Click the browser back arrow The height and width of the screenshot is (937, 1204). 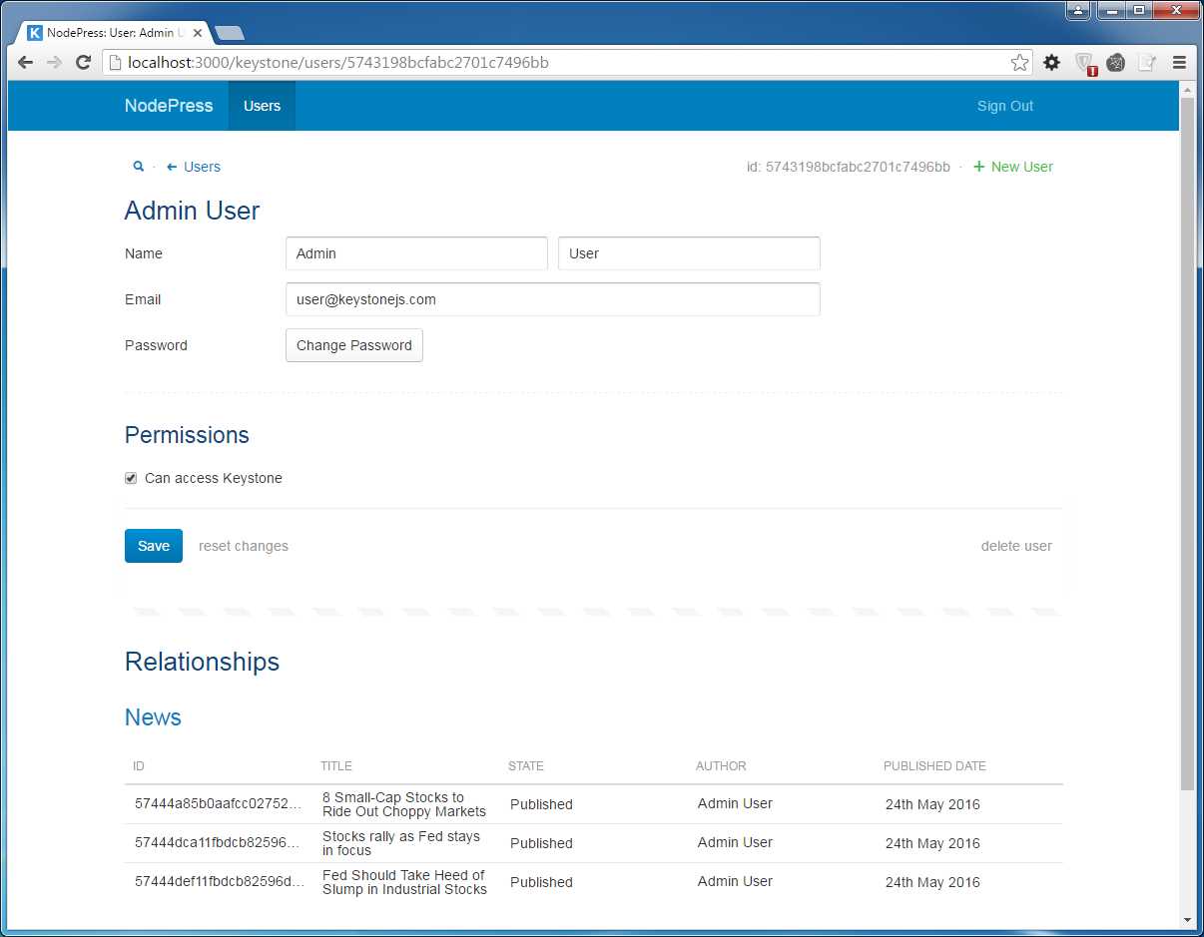[x=26, y=63]
